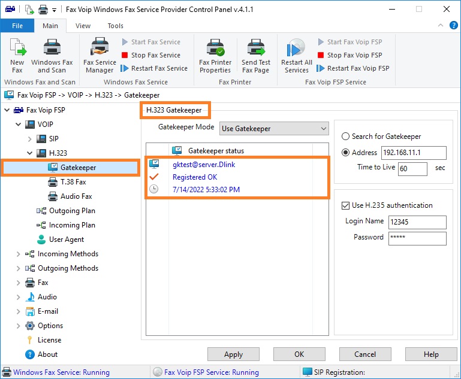Image resolution: width=461 pixels, height=379 pixels.
Task: Toggle Use H.235 authentication checkbox
Action: click(345, 205)
